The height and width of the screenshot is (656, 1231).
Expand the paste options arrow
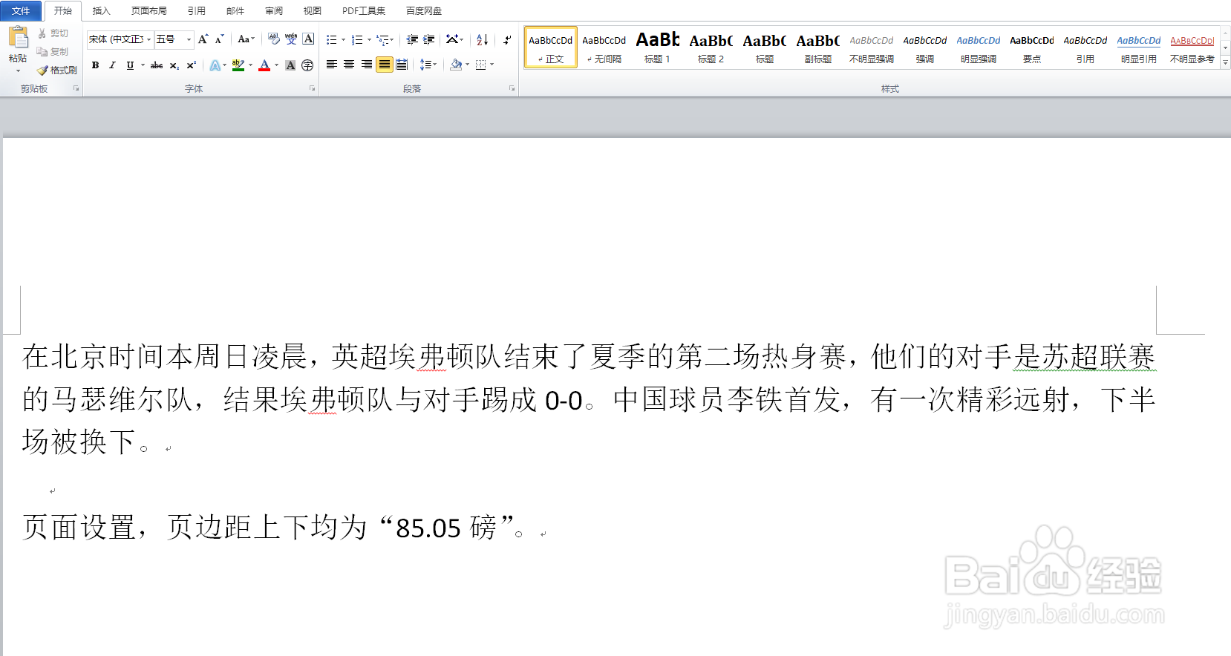(x=18, y=71)
